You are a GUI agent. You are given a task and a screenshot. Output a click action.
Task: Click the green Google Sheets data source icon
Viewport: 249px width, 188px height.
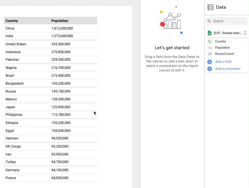coord(210,33)
